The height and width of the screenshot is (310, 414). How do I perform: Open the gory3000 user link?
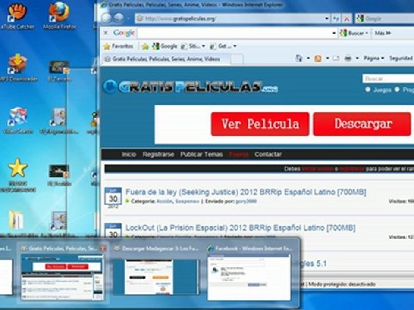pyautogui.click(x=246, y=201)
